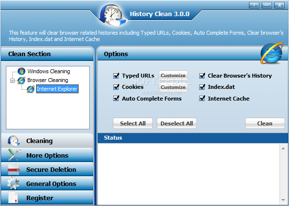Go to the Register section
Viewport: 289px width, 206px height.
pyautogui.click(x=47, y=198)
